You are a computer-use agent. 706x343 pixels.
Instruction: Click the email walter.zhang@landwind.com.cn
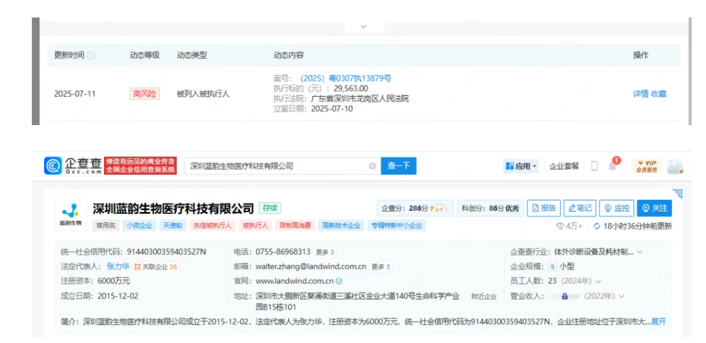(x=310, y=266)
